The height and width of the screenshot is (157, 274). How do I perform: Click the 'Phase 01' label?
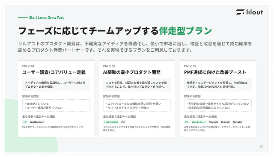(28, 66)
